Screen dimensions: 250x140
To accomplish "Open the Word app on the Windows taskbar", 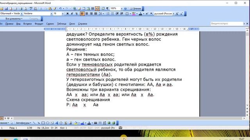I will coord(25,139).
